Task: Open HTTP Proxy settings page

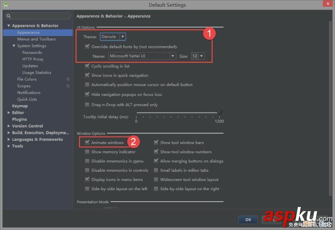Action: coord(33,59)
